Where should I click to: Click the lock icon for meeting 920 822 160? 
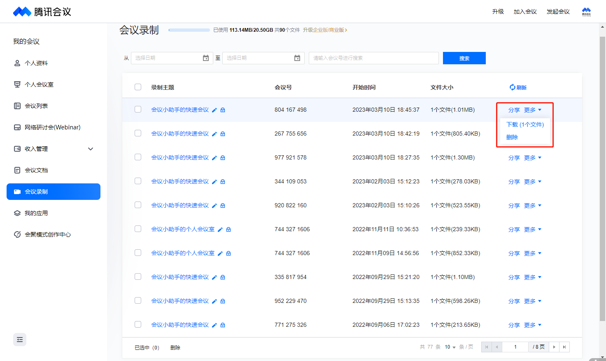click(223, 206)
